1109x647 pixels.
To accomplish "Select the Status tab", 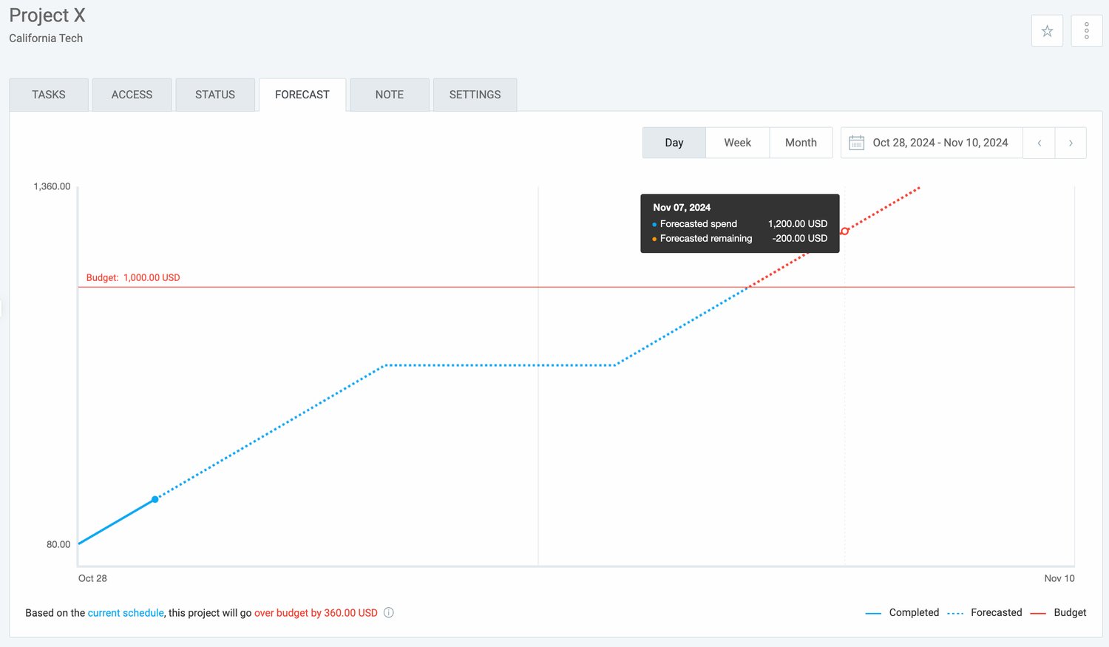I will click(x=215, y=95).
